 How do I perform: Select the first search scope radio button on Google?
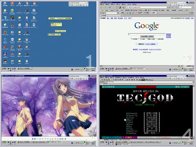pyautogui.click(x=131, y=39)
